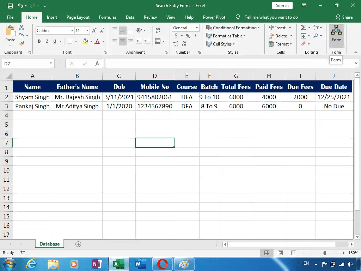The width and height of the screenshot is (361, 271).
Task: Toggle Italic formatting
Action: (47, 41)
